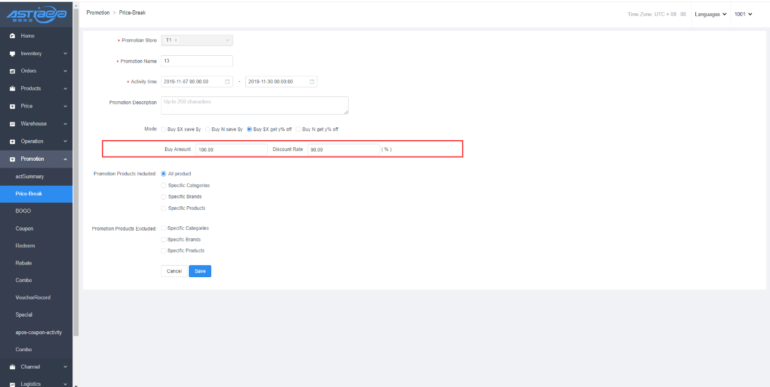Image resolution: width=770 pixels, height=387 pixels.
Task: Click the Cancel button
Action: coord(174,271)
